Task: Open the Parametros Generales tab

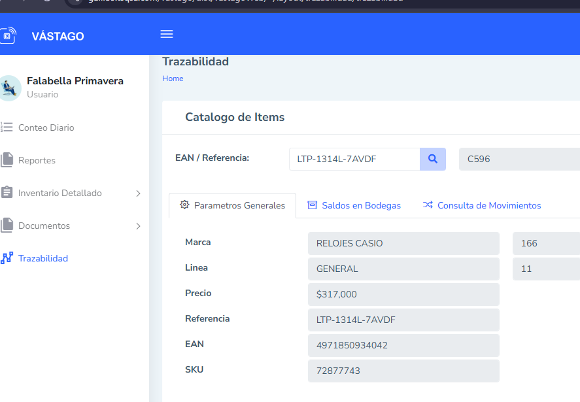Action: point(232,205)
